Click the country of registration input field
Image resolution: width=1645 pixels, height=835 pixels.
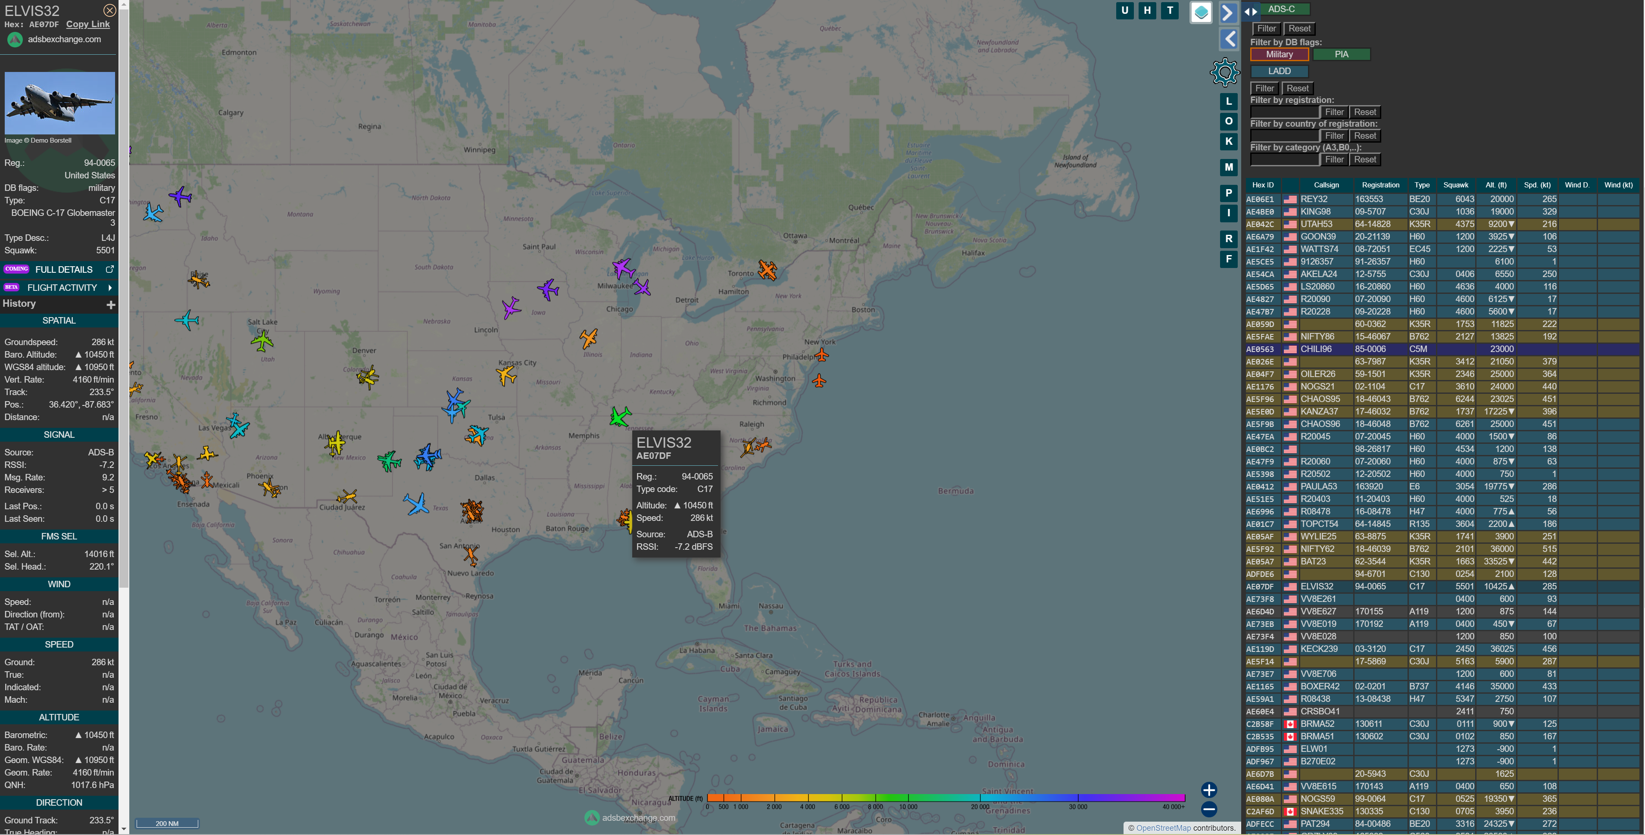click(1284, 135)
